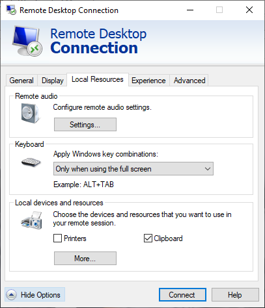Open the Windows key combinations dropdown

(133, 169)
